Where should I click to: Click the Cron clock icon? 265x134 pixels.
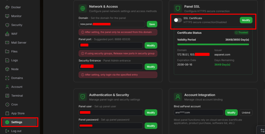tap(7, 105)
